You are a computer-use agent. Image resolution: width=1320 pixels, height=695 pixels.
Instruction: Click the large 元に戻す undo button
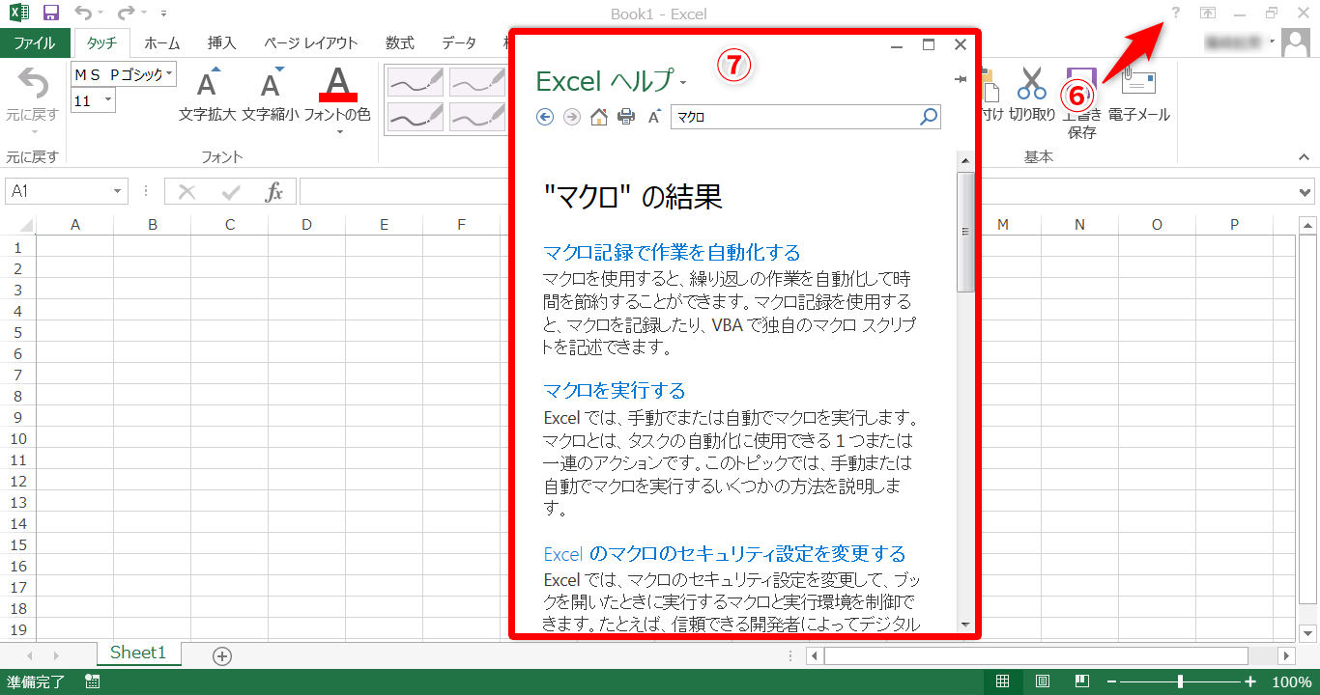pyautogui.click(x=32, y=95)
